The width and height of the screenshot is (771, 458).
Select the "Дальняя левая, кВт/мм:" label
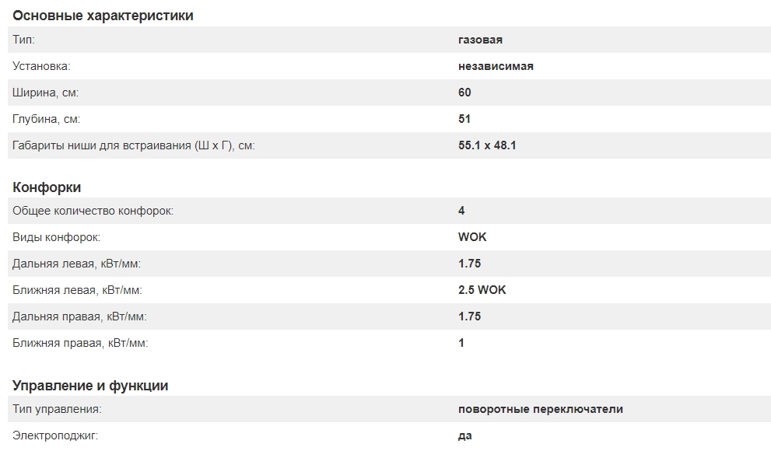click(x=76, y=264)
